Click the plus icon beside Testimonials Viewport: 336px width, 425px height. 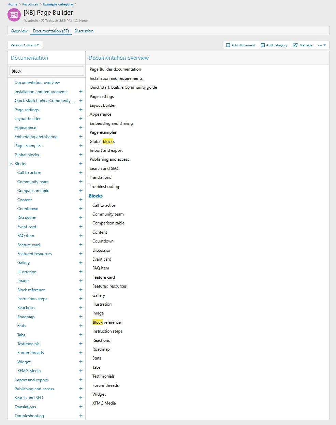(81, 343)
